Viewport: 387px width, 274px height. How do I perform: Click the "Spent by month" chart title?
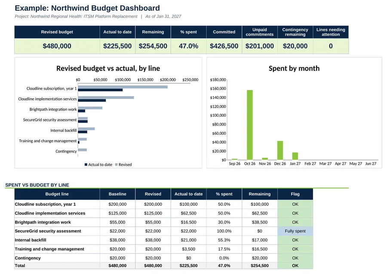click(294, 68)
